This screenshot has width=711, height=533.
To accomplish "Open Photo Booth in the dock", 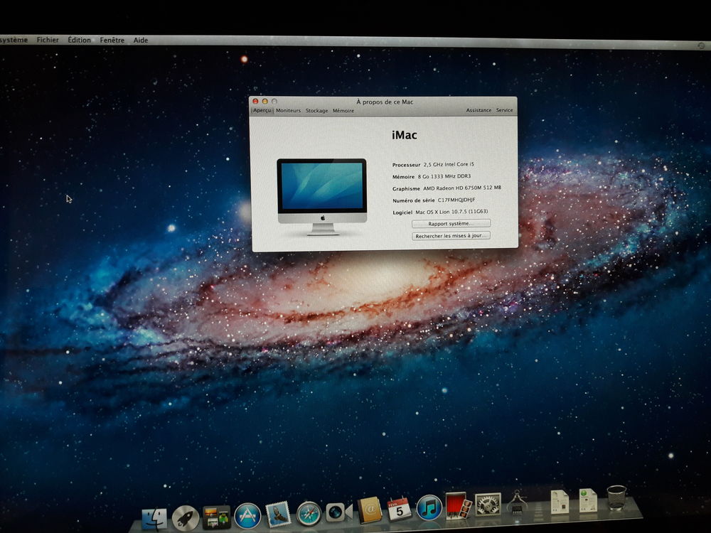I will pos(458,505).
